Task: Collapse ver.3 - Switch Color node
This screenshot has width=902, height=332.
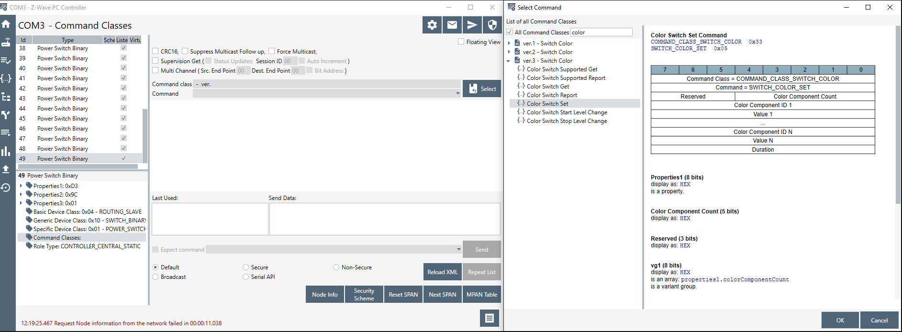Action: point(509,61)
